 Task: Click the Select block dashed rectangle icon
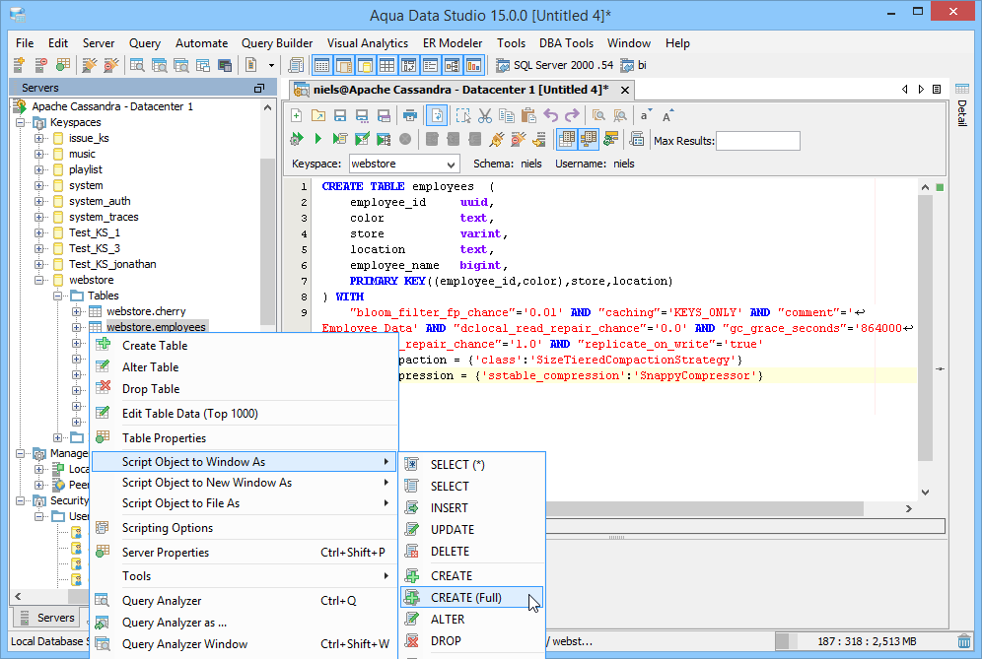point(462,116)
